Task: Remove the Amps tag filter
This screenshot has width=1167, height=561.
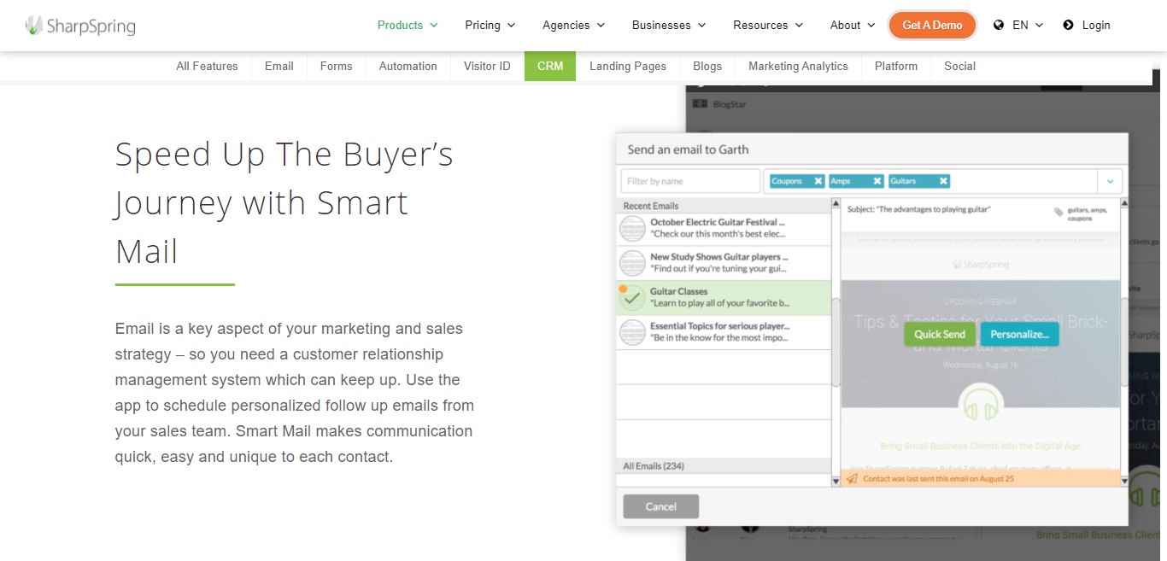Action: click(x=877, y=181)
